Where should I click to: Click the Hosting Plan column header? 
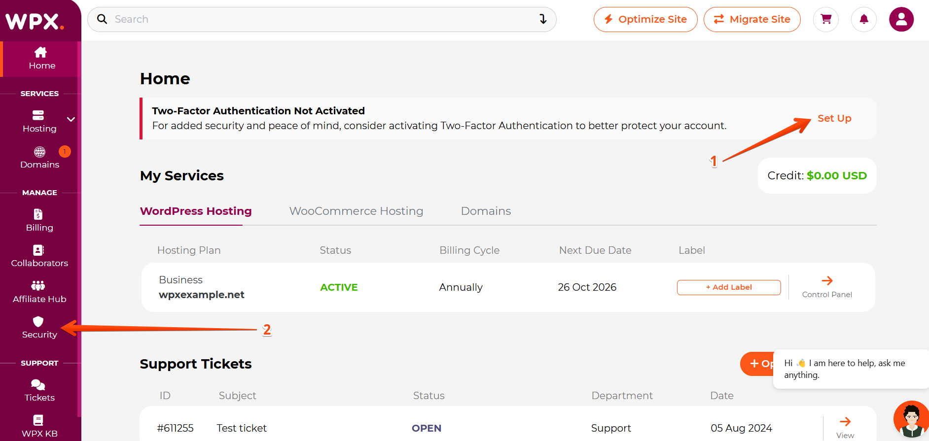(189, 250)
